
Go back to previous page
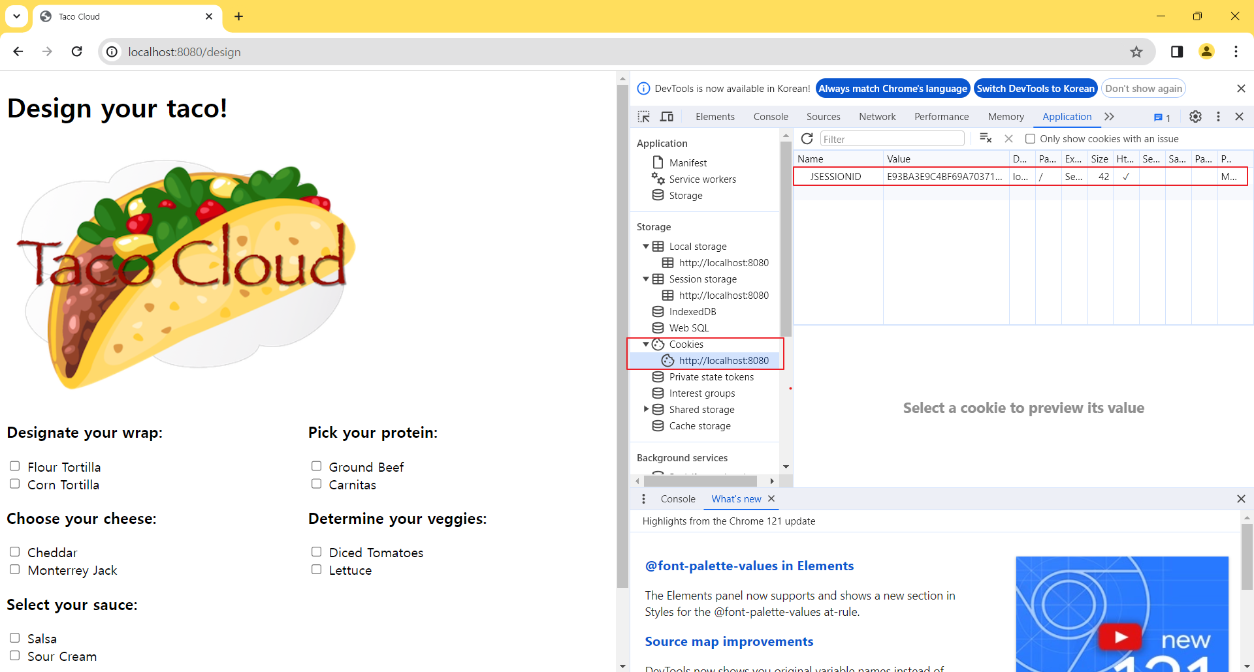tap(18, 52)
